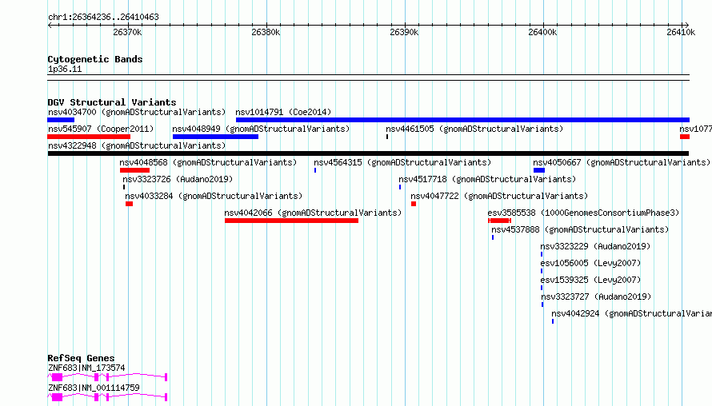This screenshot has height=406, width=712.
Task: Select nsv3323727 (Audano2019) label
Action: pyautogui.click(x=596, y=297)
